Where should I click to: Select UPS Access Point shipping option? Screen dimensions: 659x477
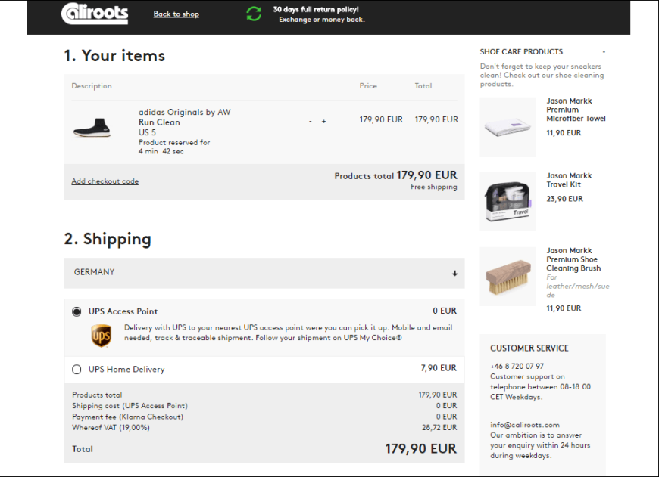point(77,311)
